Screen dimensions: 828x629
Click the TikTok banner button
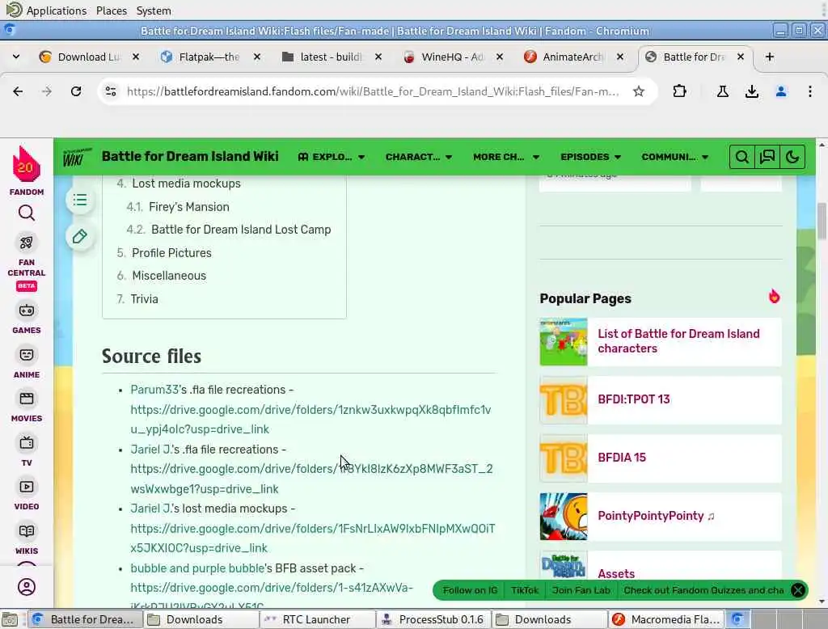[524, 590]
